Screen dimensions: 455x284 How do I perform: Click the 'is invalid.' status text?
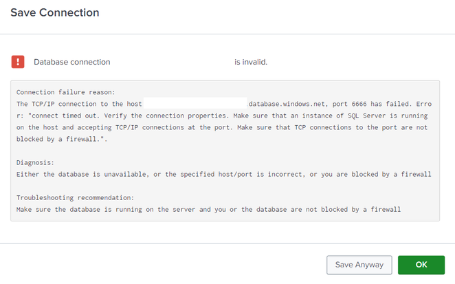(x=251, y=62)
